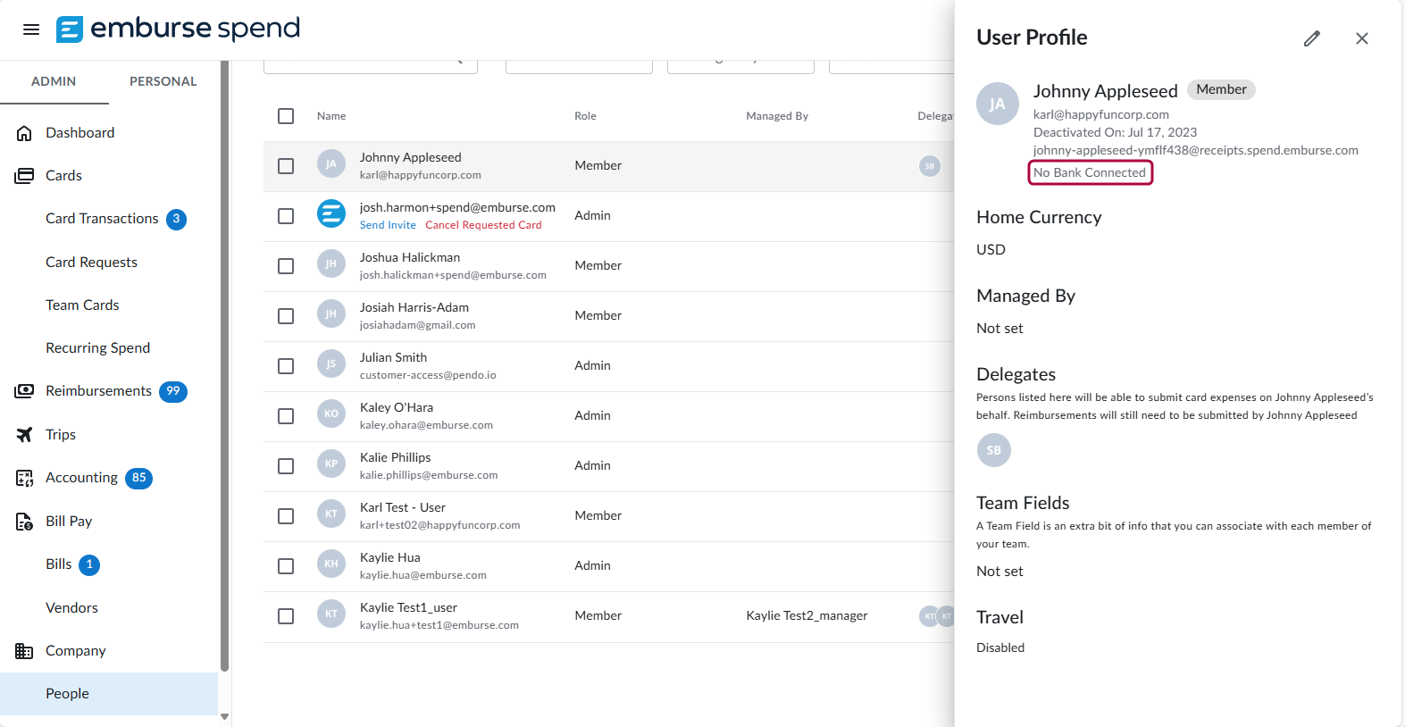Click the Emburse Spend logo
1405x727 pixels.
pyautogui.click(x=178, y=29)
